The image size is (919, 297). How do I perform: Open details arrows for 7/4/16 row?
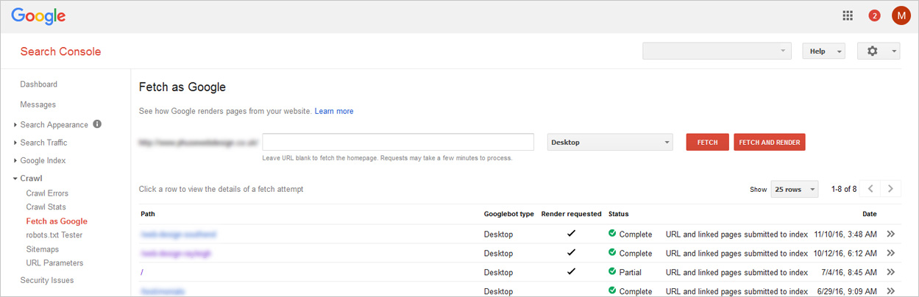click(890, 273)
